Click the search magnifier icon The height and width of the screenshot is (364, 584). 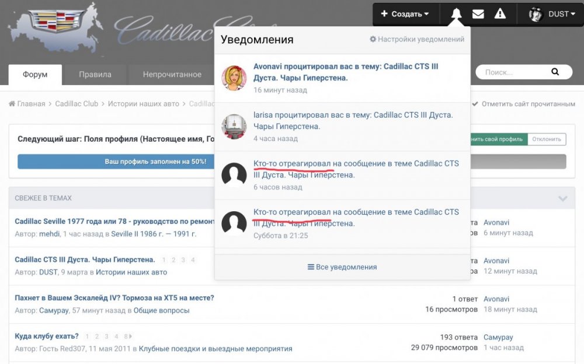pos(555,72)
